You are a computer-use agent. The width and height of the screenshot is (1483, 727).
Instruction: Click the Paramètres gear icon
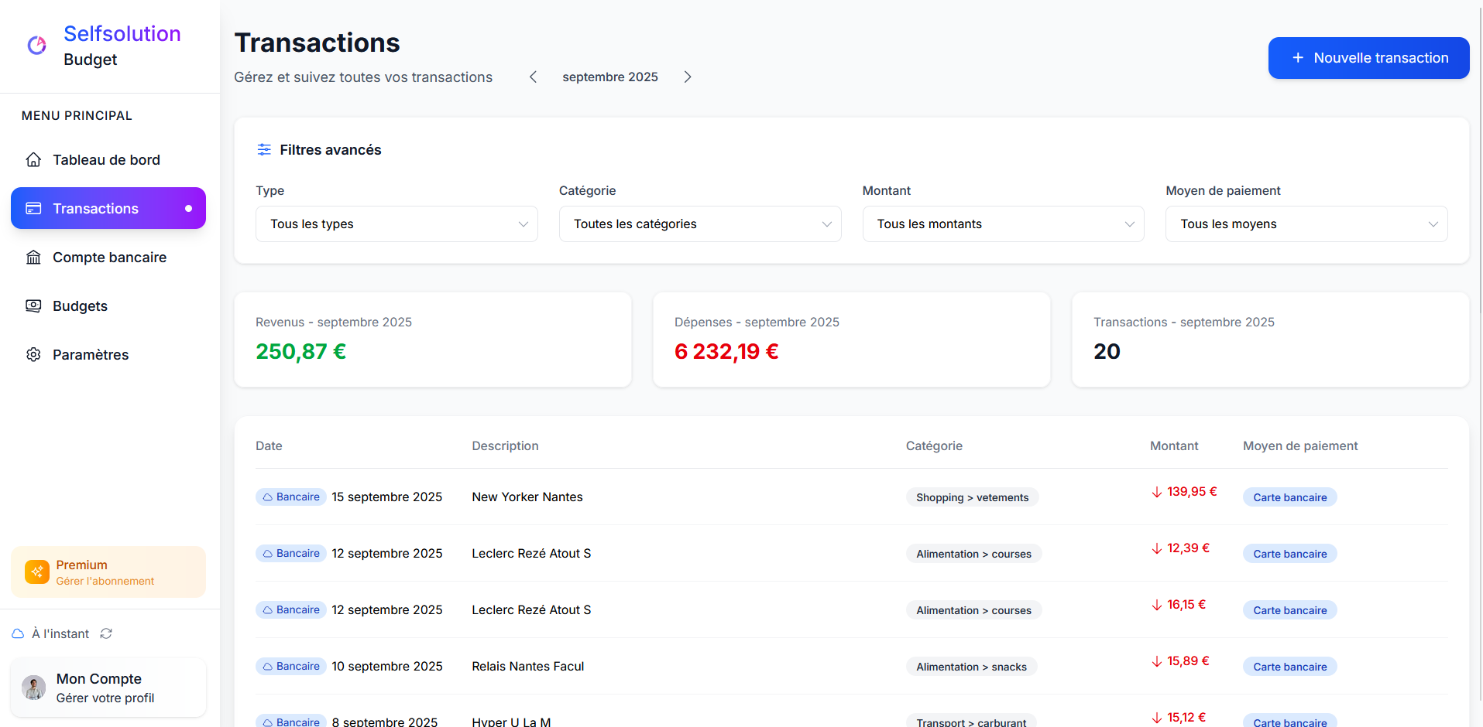33,355
